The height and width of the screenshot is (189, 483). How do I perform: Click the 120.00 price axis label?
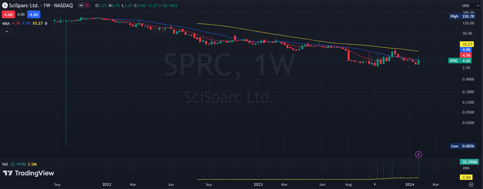click(x=468, y=23)
